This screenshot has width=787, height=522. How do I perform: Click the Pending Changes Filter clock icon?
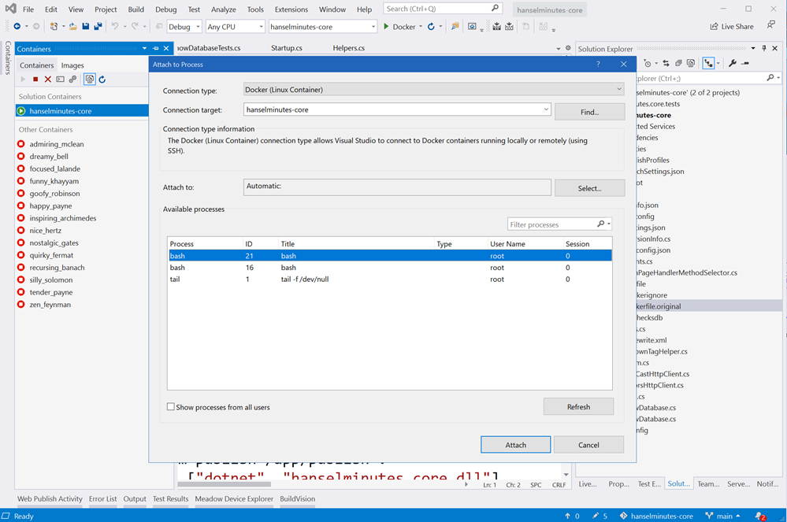(x=648, y=63)
